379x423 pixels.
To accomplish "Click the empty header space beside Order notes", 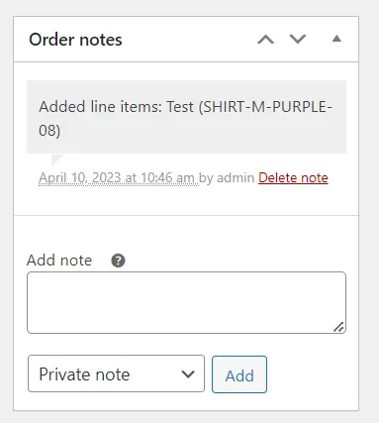I will 190,40.
